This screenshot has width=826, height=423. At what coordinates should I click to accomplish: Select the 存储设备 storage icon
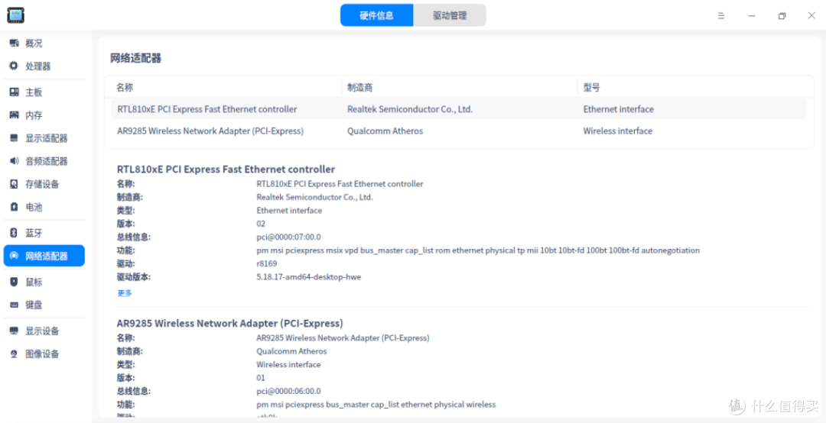tap(15, 184)
